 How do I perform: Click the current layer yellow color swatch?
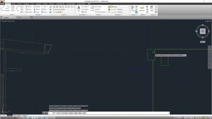click(x=60, y=12)
